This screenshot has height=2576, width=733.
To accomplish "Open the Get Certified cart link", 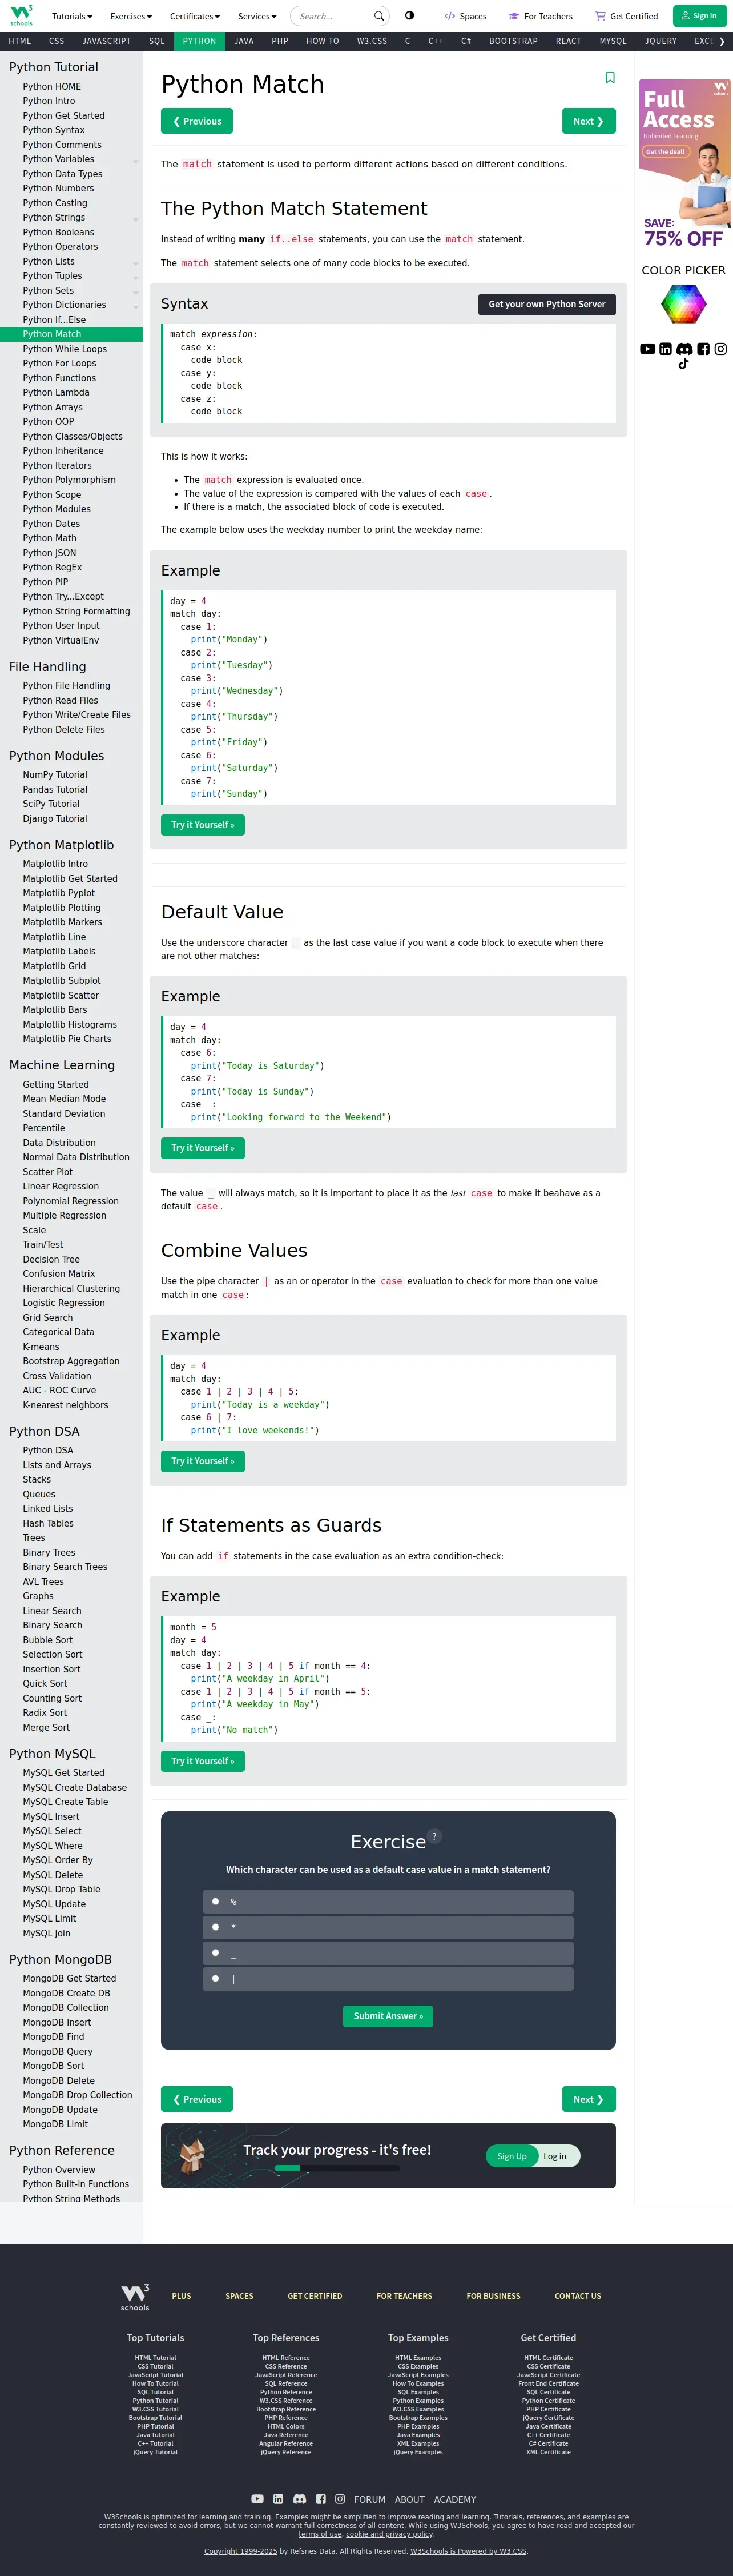I will tap(626, 16).
